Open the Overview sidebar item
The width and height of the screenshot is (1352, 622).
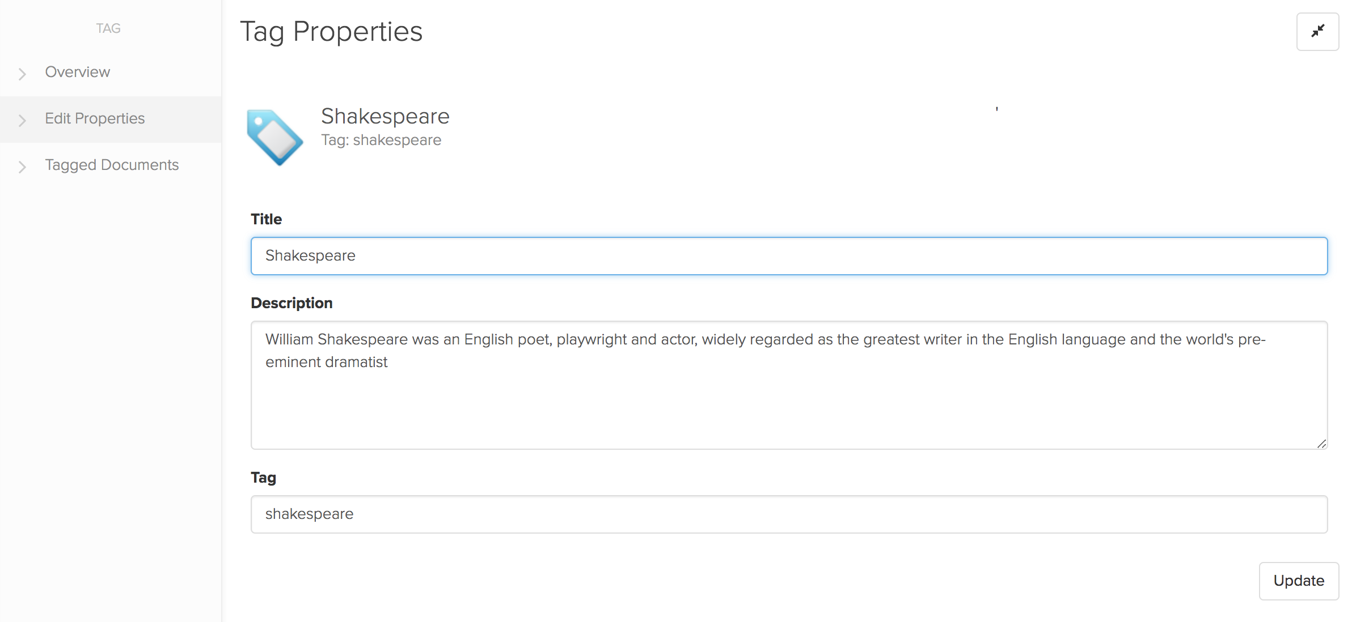78,72
